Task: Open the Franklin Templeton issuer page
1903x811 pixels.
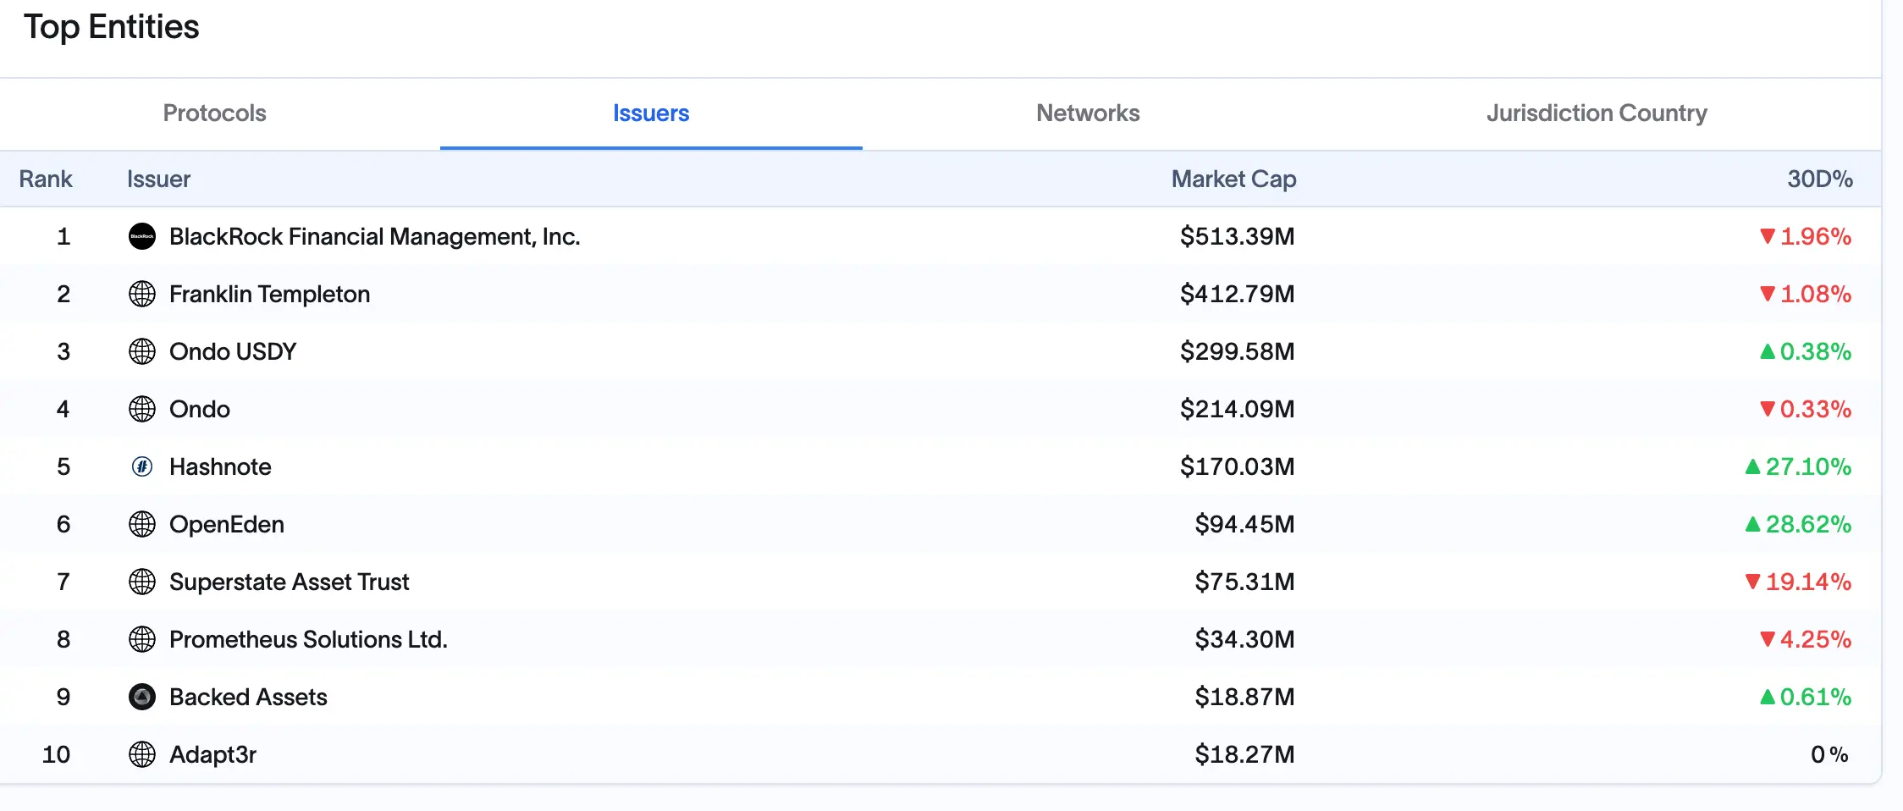Action: (x=269, y=295)
